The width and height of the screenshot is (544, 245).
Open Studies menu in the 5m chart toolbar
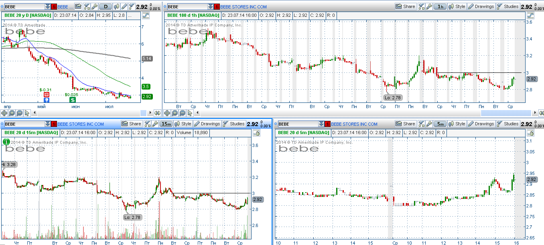507,124
